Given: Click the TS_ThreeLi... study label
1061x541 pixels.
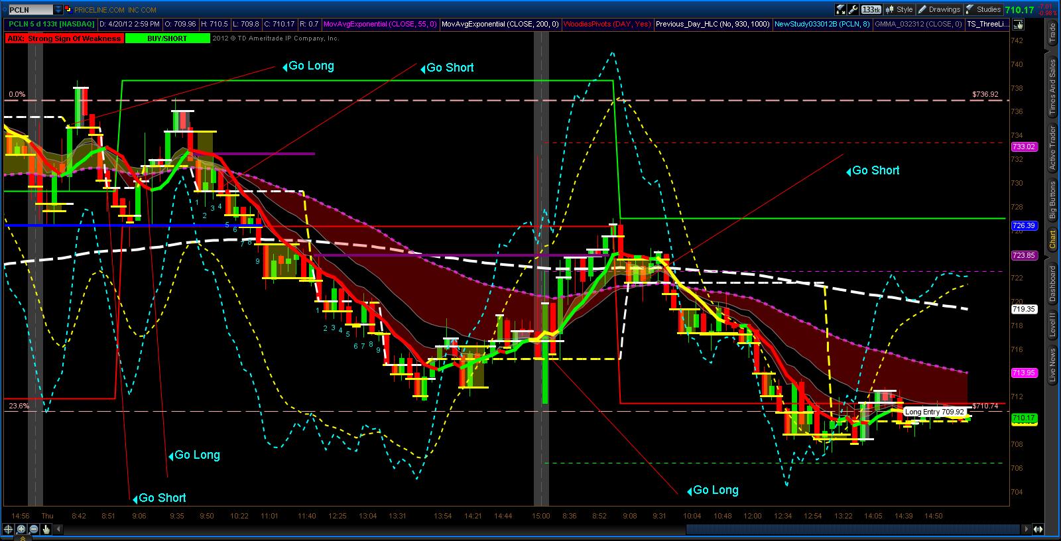Looking at the screenshot, I should point(988,25).
